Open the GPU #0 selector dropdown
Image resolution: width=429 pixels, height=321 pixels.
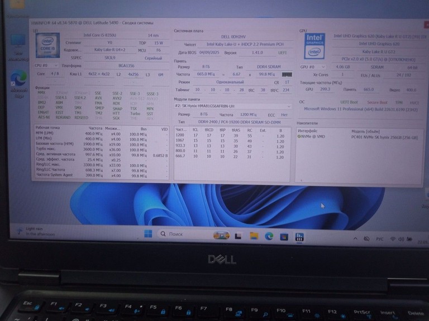312,67
